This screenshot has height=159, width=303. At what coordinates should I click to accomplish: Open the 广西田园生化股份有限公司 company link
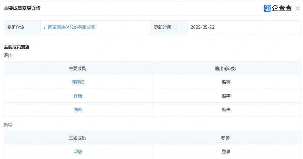click(70, 27)
